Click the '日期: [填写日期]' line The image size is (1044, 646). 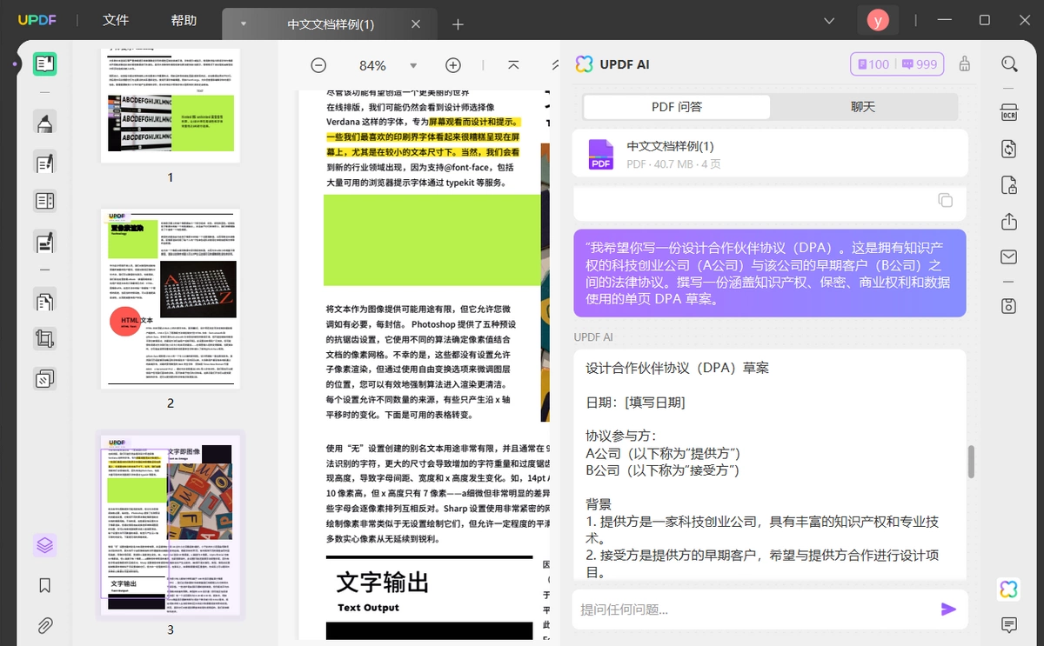point(635,403)
